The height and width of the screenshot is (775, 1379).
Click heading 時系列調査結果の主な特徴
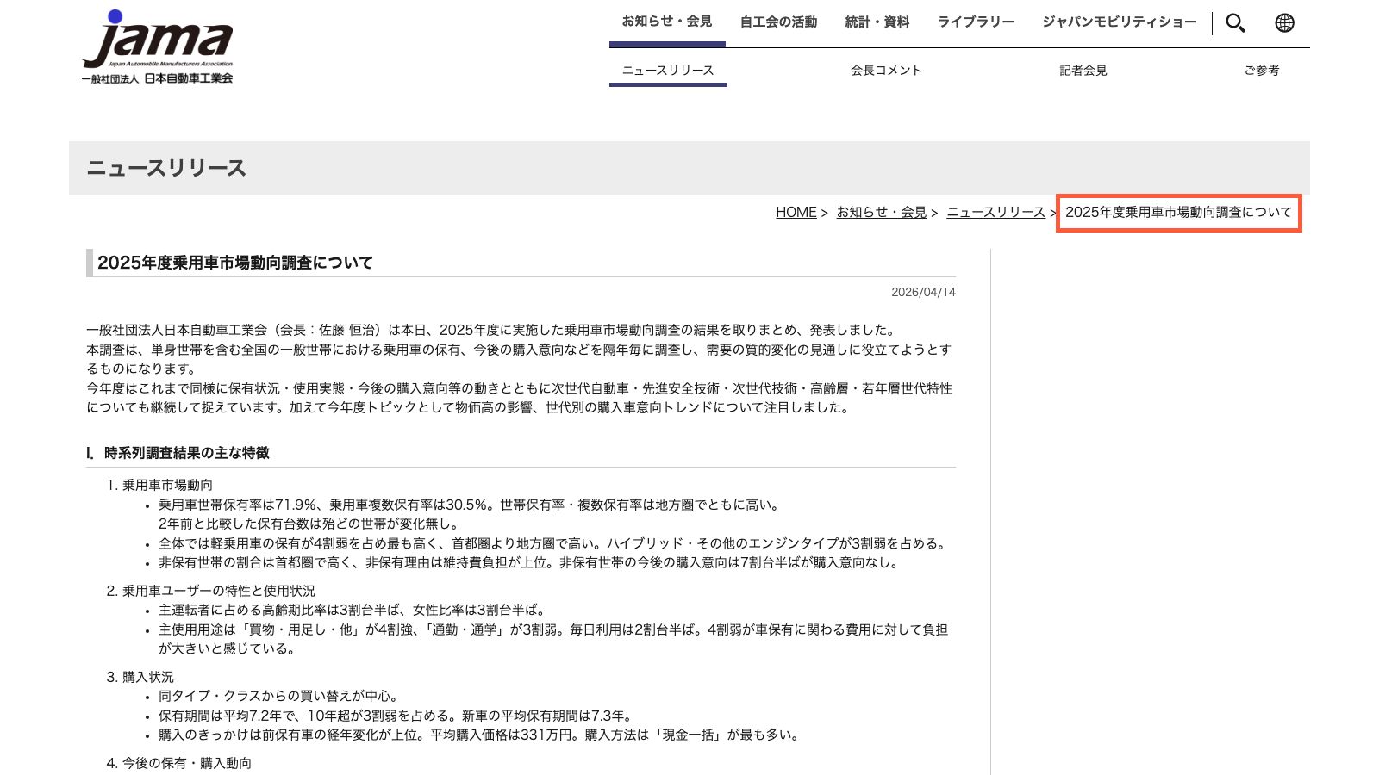(186, 453)
